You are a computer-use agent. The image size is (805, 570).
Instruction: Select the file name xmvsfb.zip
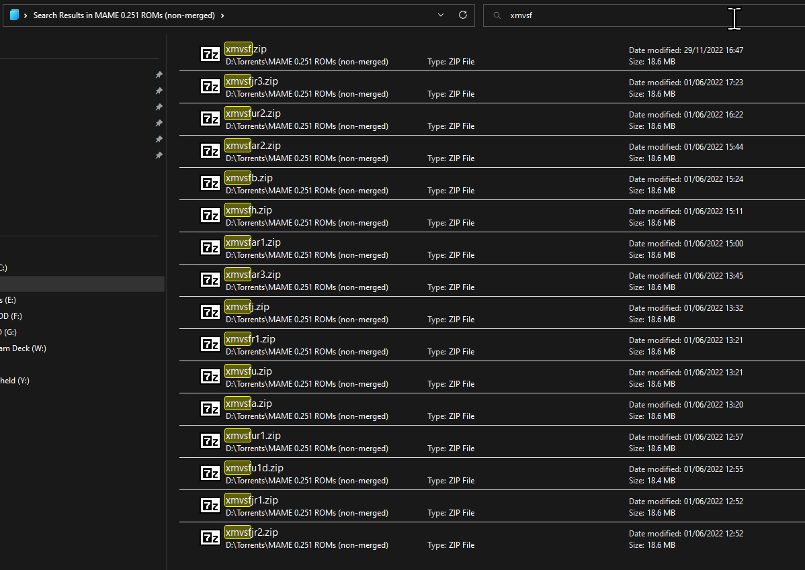[x=249, y=178]
